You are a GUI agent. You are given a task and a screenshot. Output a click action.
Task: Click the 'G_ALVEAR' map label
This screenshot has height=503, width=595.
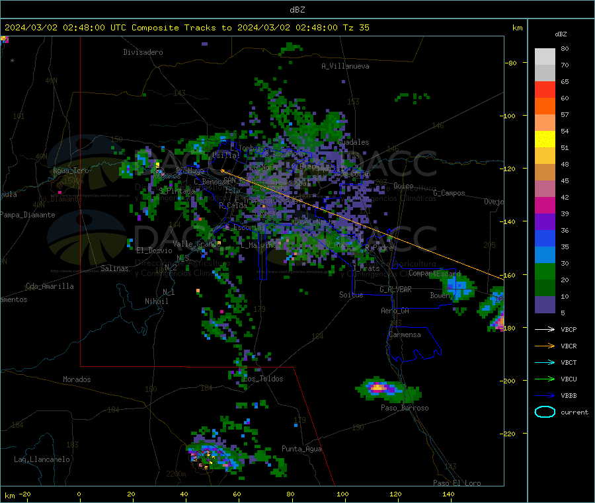click(x=395, y=290)
